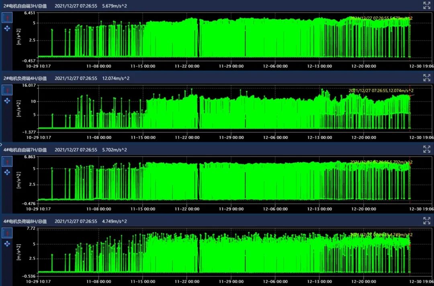Toggle cursor mode in 2#电机负荷端4H chart
Viewport: 434px width, 286px height.
tap(7, 90)
